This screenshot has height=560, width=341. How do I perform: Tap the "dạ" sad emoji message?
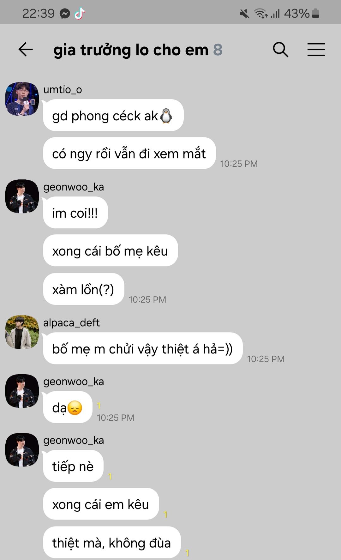(68, 407)
